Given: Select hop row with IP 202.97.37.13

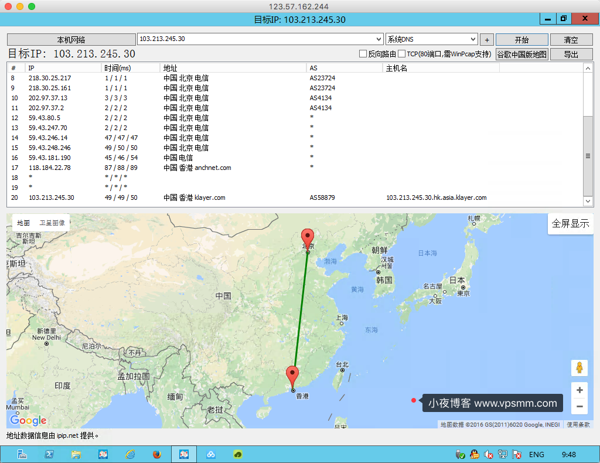Looking at the screenshot, I should (x=295, y=98).
